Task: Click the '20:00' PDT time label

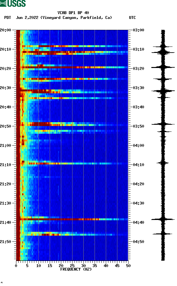Action: point(5,30)
